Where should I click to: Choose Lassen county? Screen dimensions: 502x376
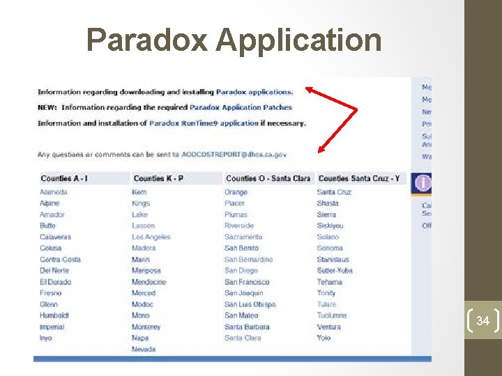(x=144, y=226)
